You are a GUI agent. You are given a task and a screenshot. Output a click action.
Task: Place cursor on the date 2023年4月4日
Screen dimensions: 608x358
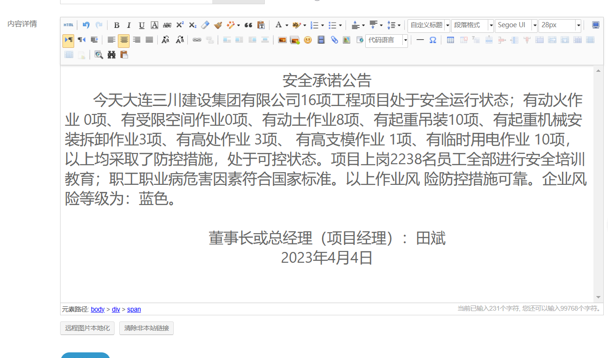(327, 258)
